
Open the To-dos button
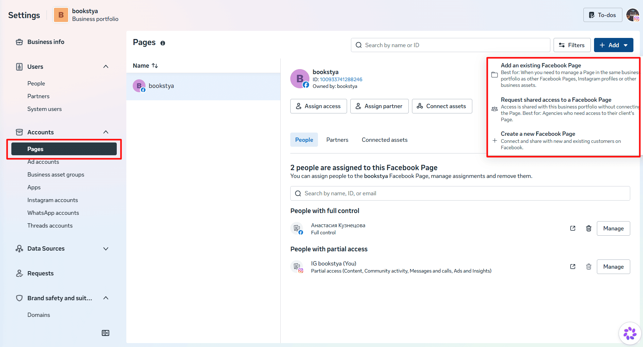[603, 15]
